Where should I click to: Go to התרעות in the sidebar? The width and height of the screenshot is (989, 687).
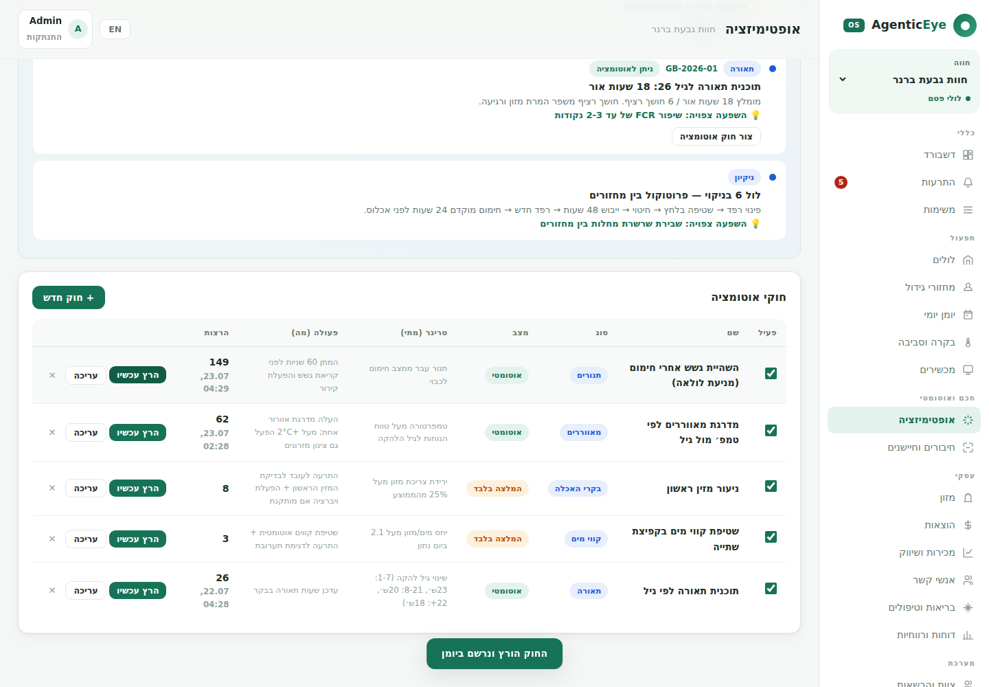(x=904, y=183)
